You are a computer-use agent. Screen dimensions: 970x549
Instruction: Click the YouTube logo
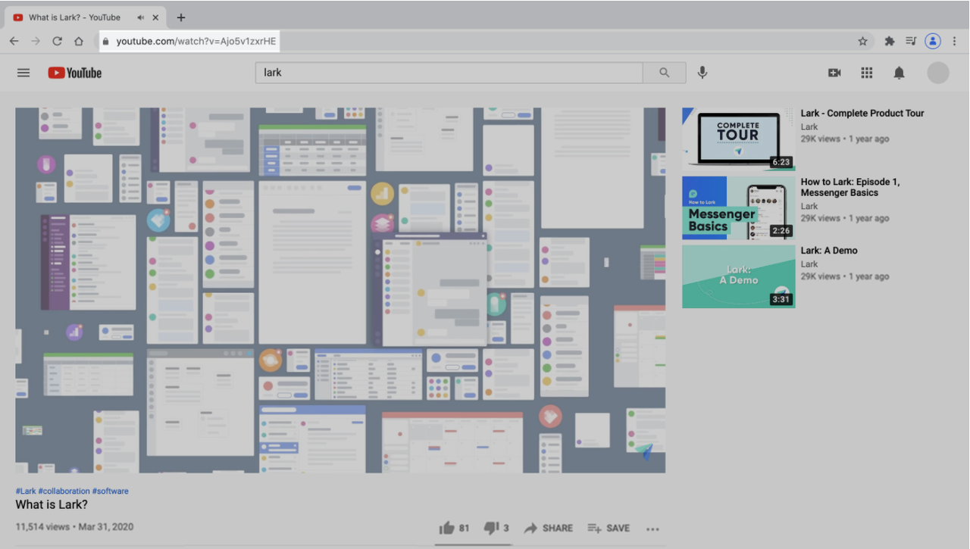click(x=74, y=73)
